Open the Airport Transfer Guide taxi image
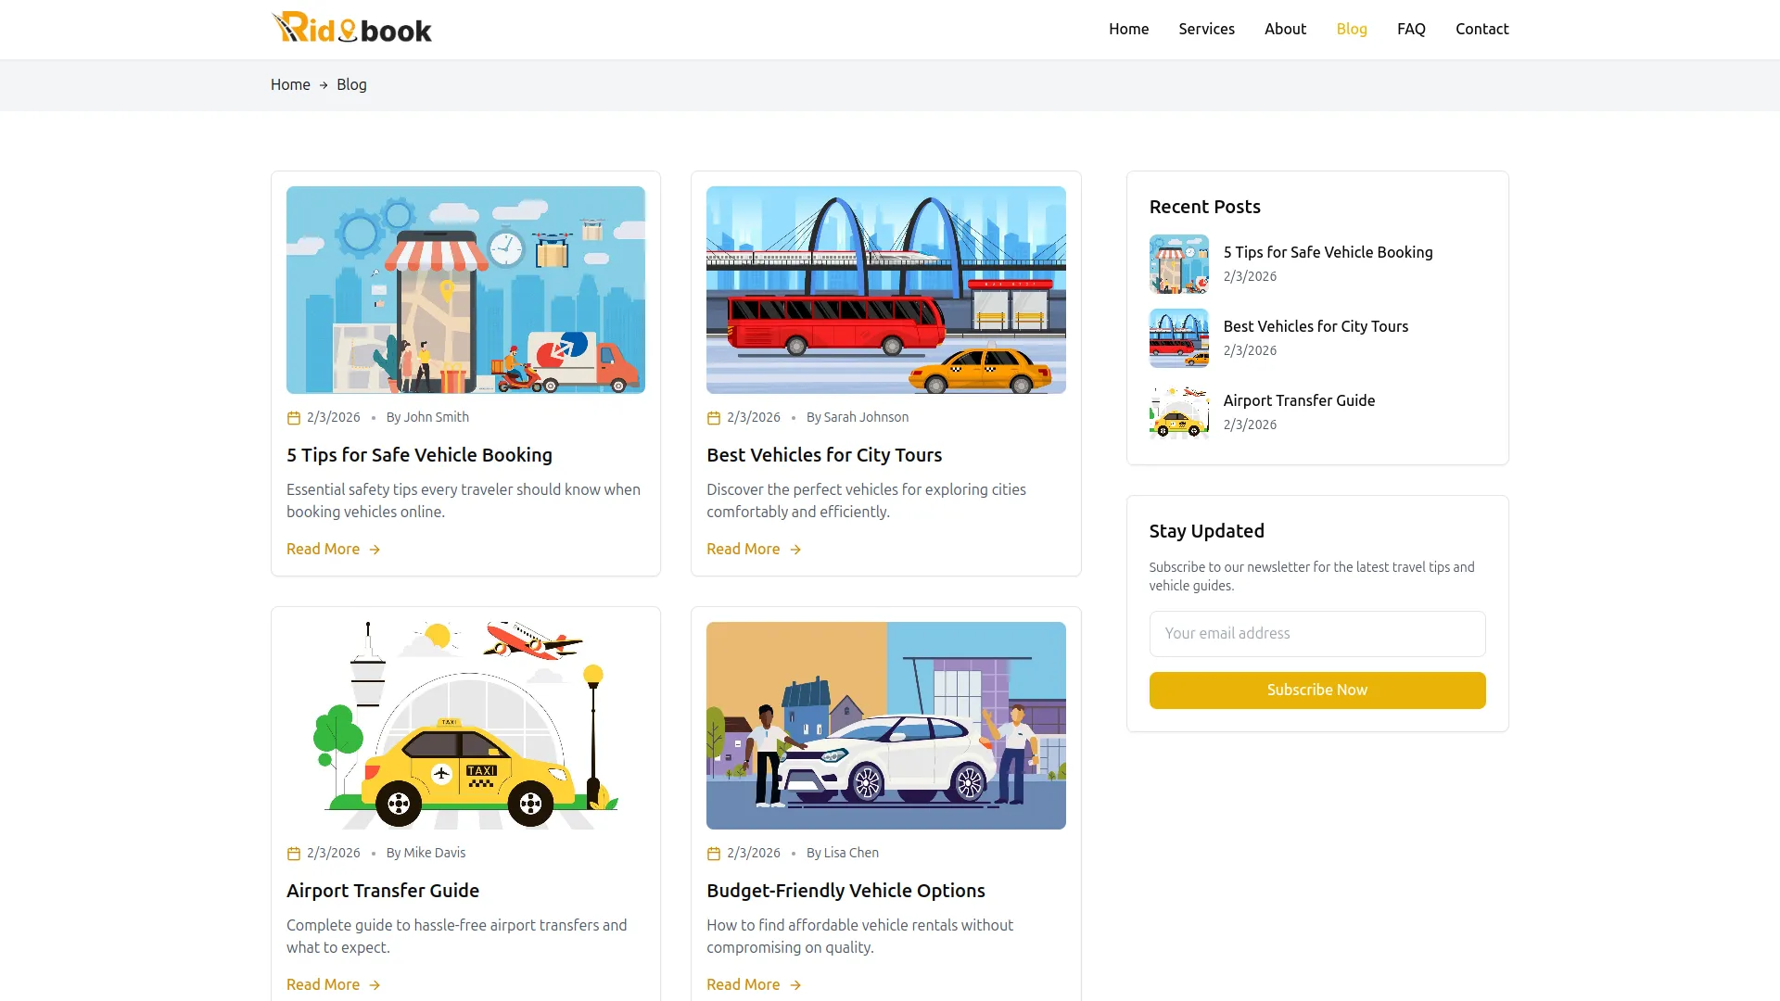This screenshot has height=1001, width=1780. pos(465,726)
